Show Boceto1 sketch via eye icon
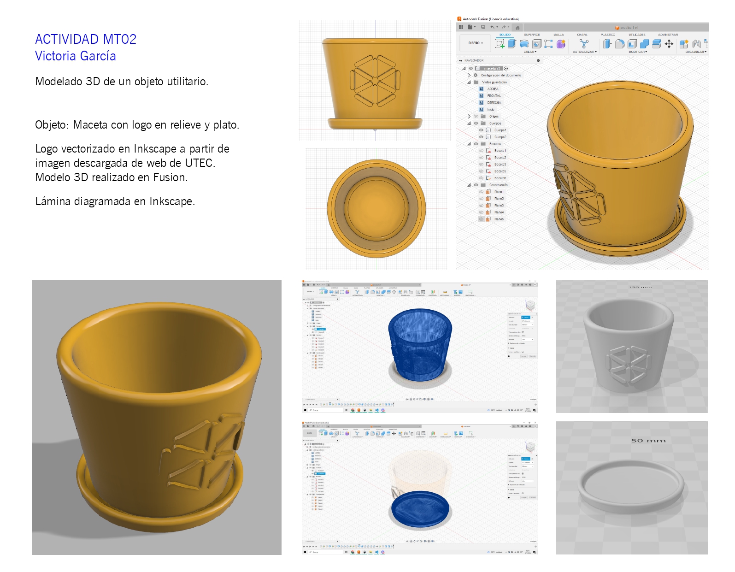 coord(481,150)
